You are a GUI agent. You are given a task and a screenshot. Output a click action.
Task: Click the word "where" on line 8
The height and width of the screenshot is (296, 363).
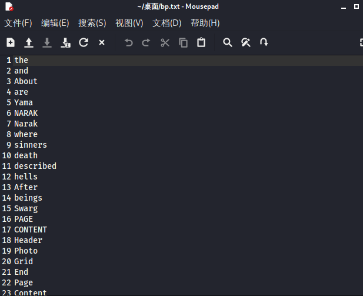coord(26,134)
